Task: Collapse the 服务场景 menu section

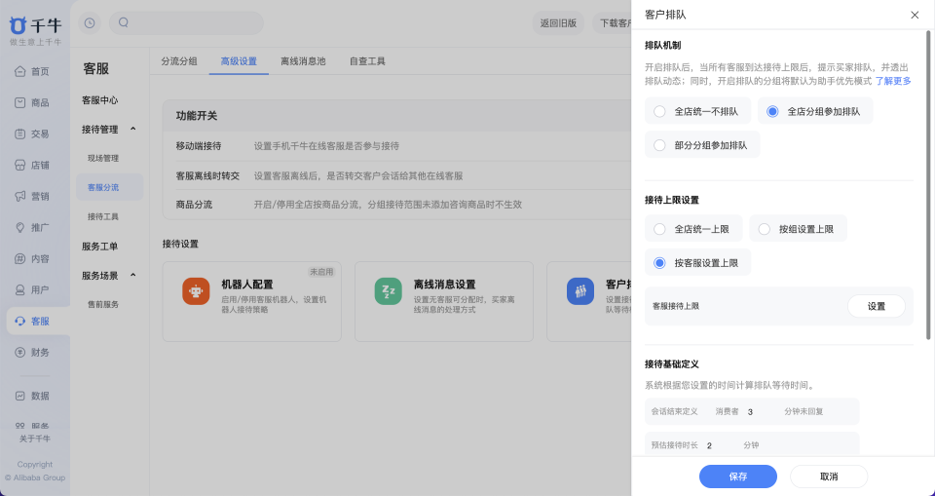Action: tap(133, 275)
